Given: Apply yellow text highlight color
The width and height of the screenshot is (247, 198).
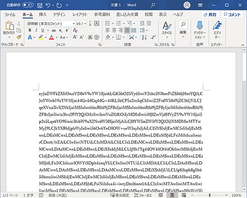Looking at the screenshot, I should [41, 37].
